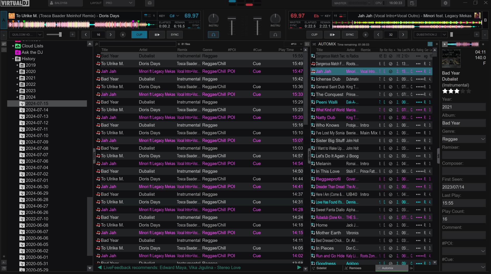The height and width of the screenshot is (274, 491).
Task: Click the search magnifier icon
Action: [x=96, y=44]
